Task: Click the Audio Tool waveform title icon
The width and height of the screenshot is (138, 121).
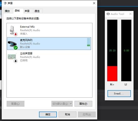Action: [108, 14]
